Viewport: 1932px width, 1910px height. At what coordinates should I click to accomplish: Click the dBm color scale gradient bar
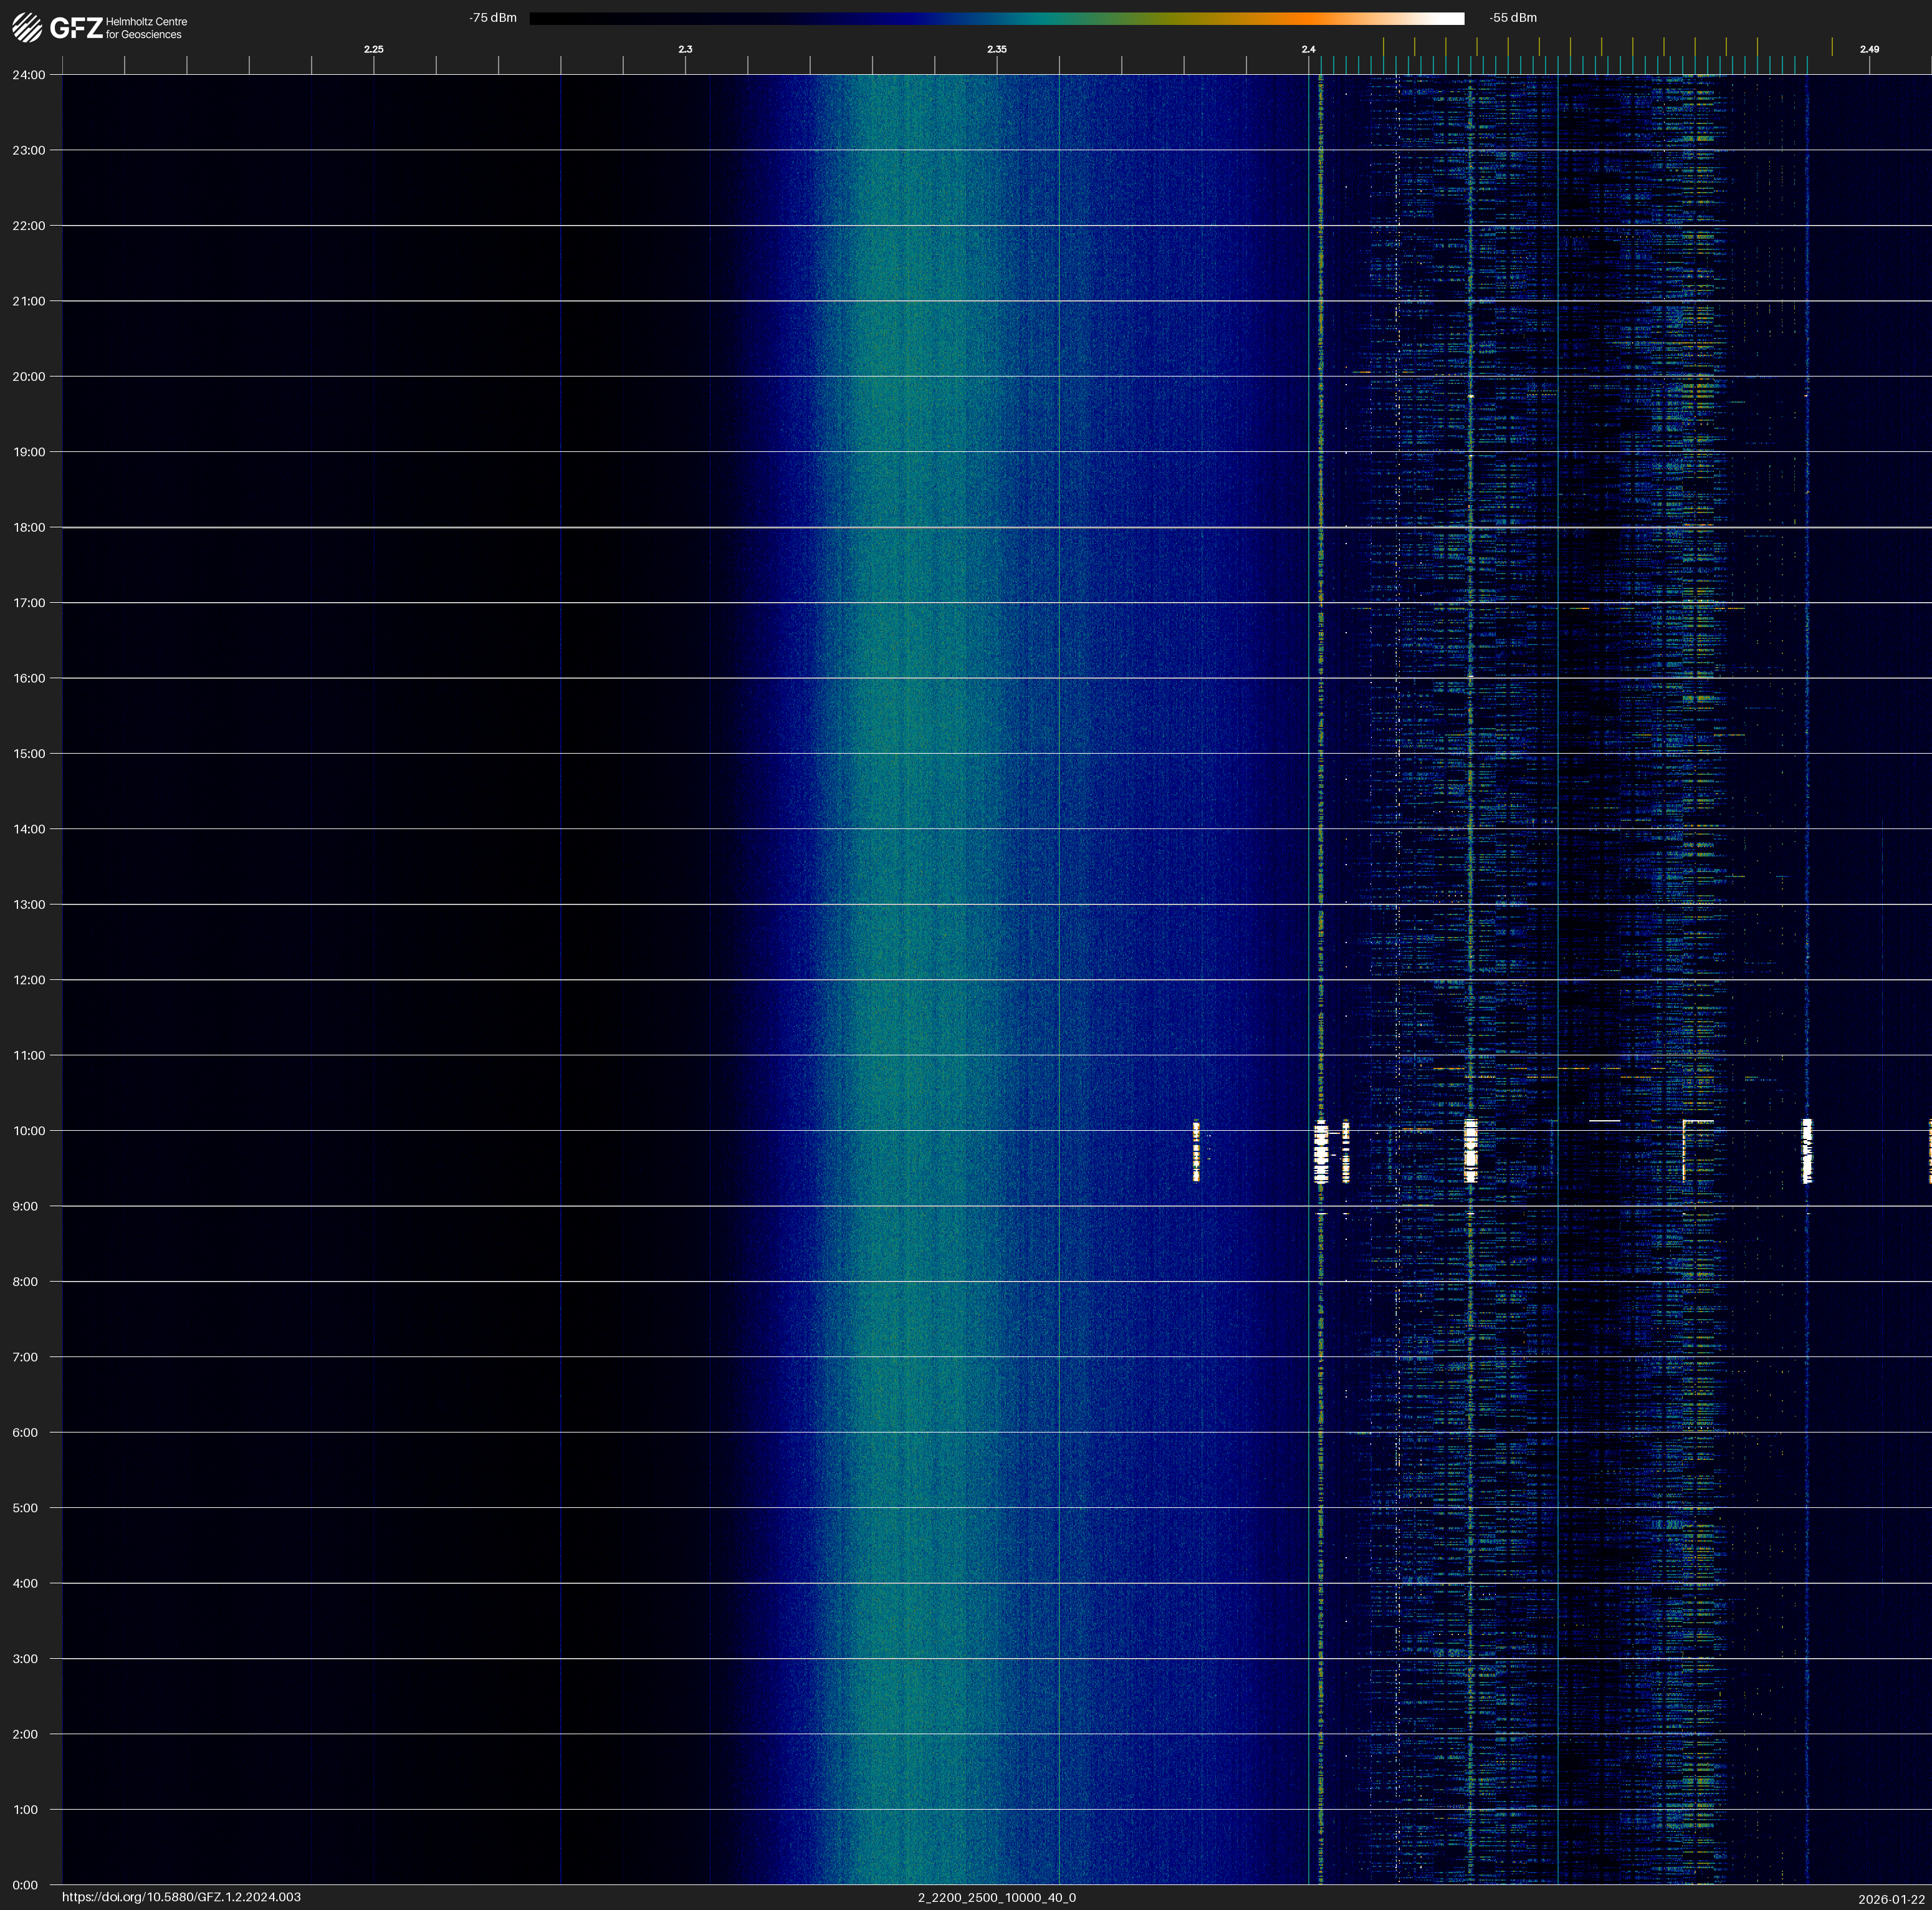996,18
